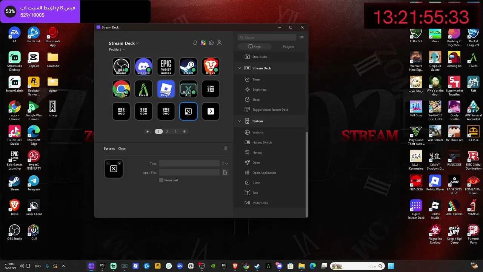The width and height of the screenshot is (483, 272).
Task: Add a new deck page with plus button
Action: [x=184, y=131]
